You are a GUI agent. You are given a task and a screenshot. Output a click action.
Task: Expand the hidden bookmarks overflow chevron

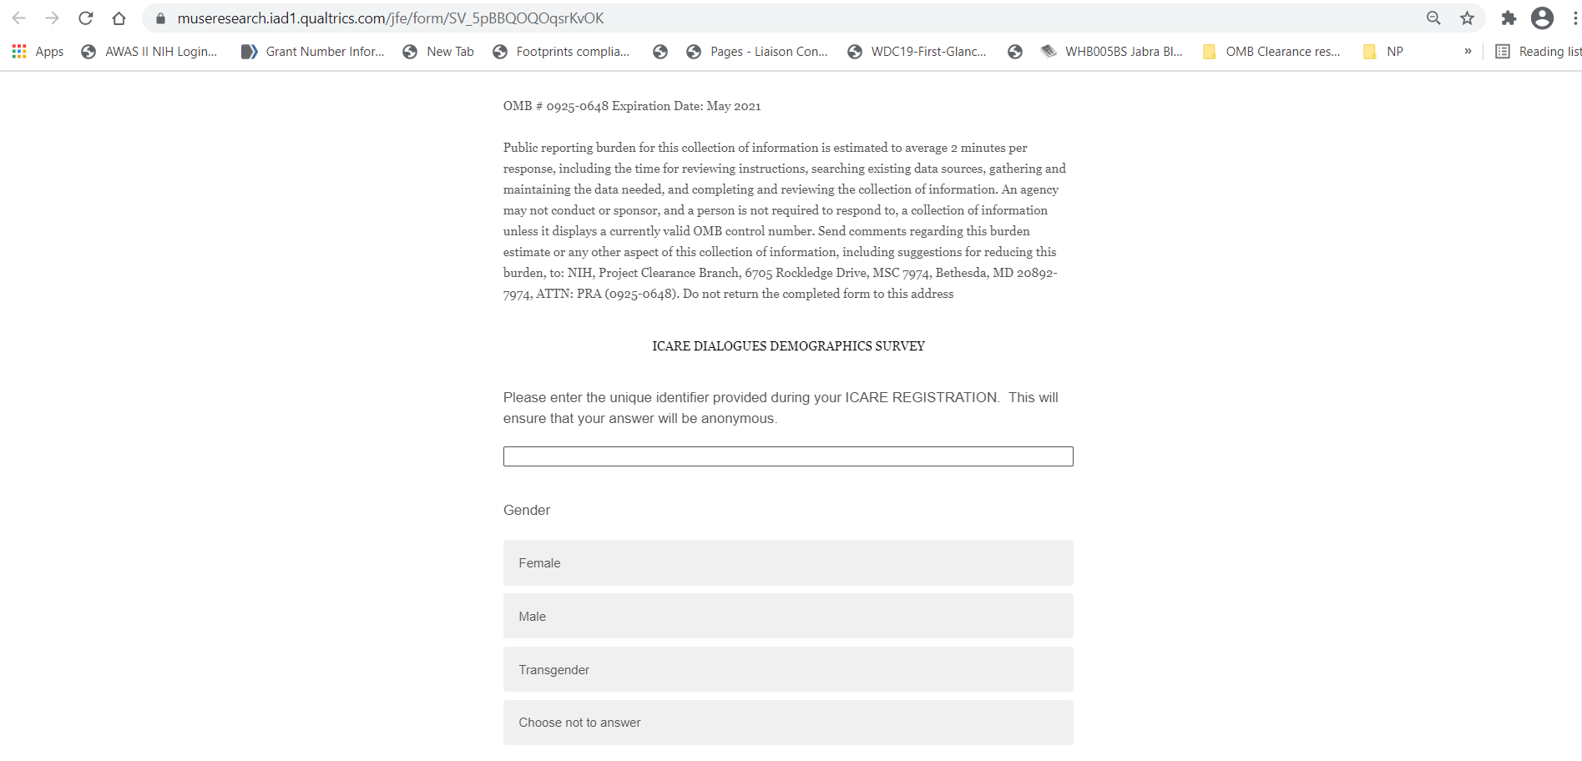(x=1468, y=52)
